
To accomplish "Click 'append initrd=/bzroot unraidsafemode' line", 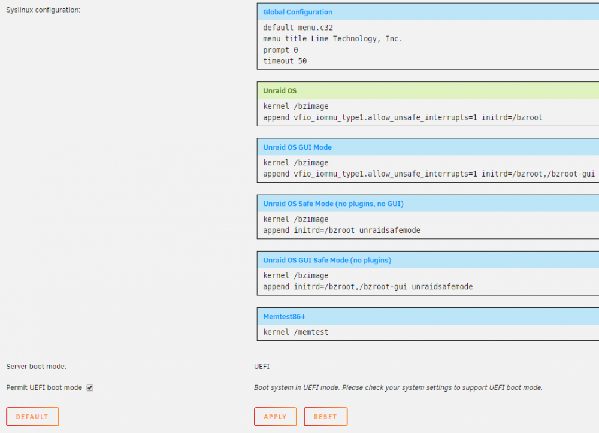I will (341, 230).
